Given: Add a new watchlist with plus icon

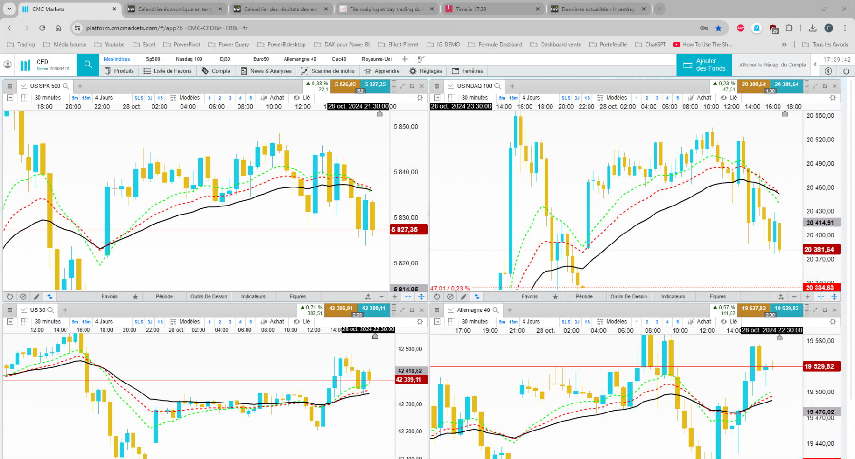Looking at the screenshot, I should point(405,59).
